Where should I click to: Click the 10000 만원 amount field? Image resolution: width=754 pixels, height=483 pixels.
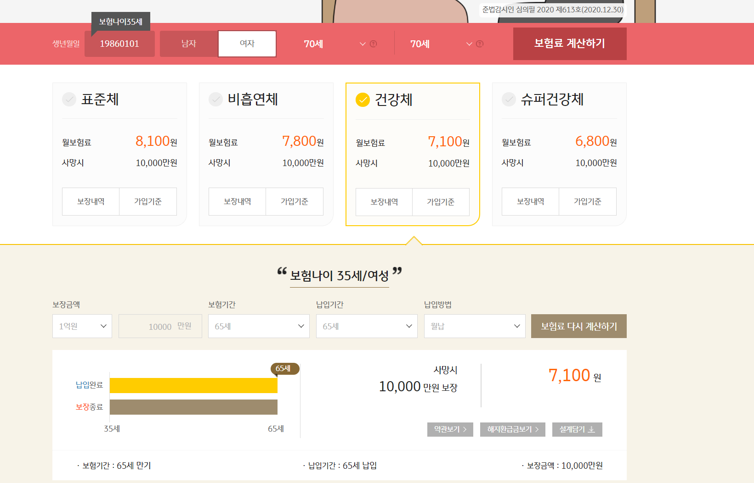pyautogui.click(x=160, y=326)
